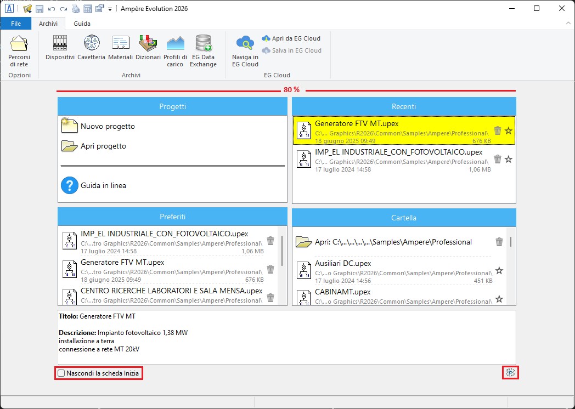Viewport: 575px width, 409px height.
Task: Remove Generatore FTV MT.upex from Recenti via trash
Action: (x=498, y=130)
